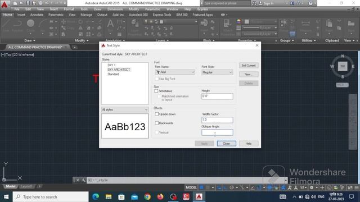The height and width of the screenshot is (202, 360).
Task: Open the workspace switching gear in the status bar
Action: coord(312,187)
